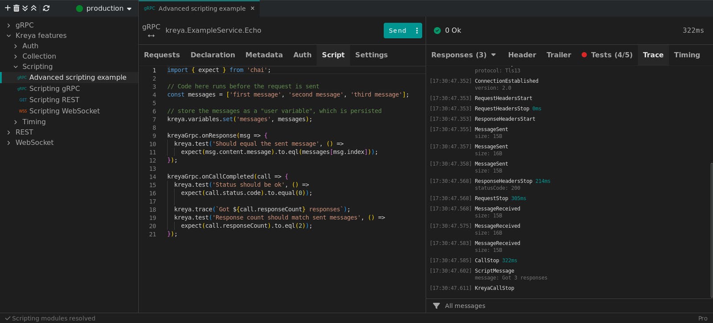
Task: Open the production environment dropdown
Action: 104,8
